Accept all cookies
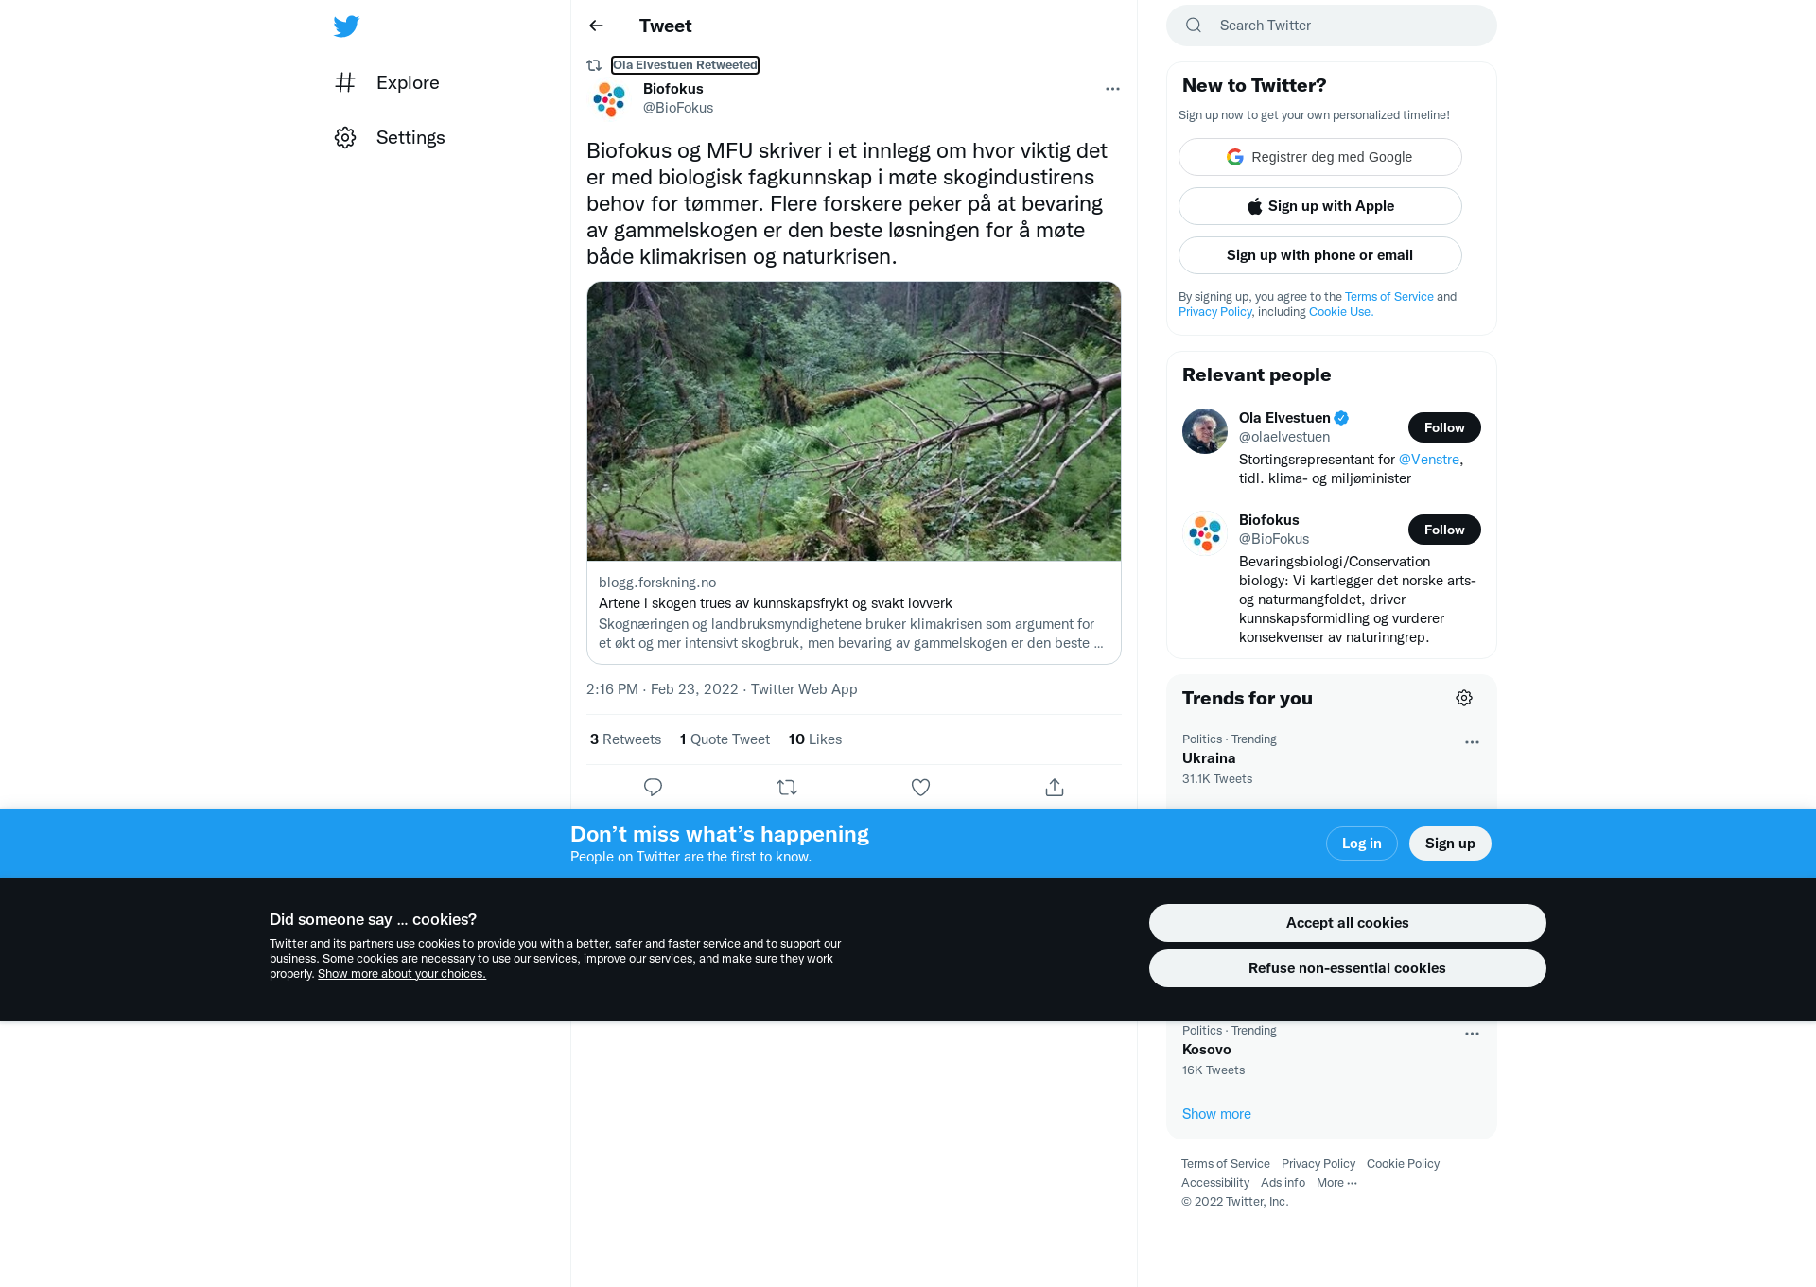 1347,923
